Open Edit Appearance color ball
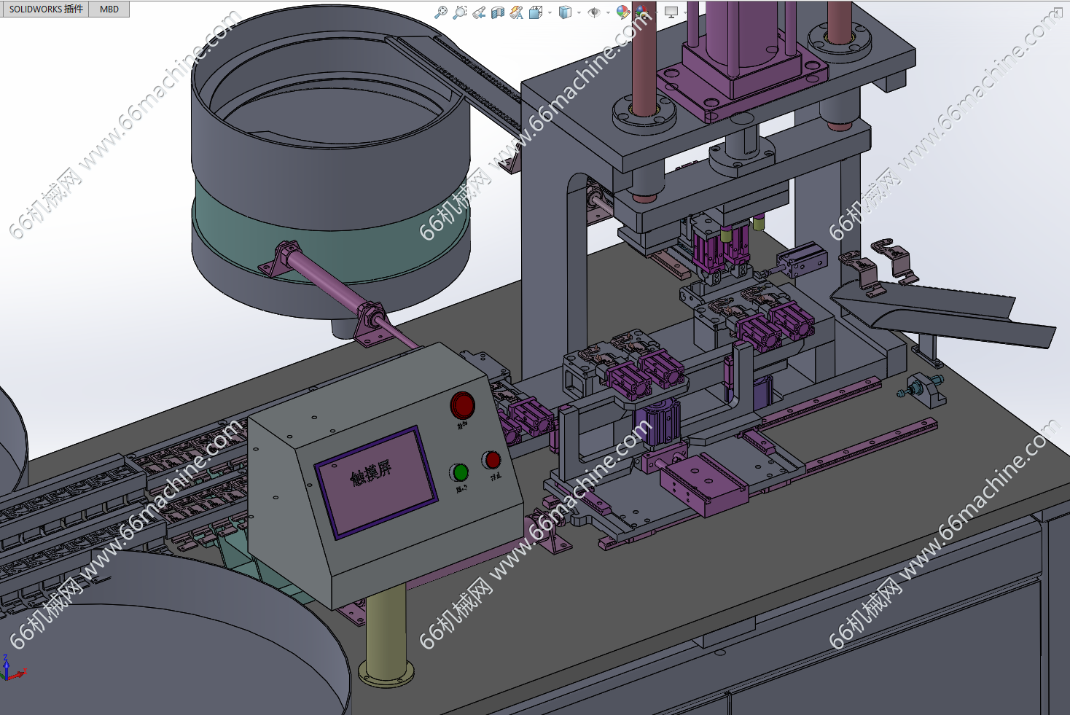Image resolution: width=1070 pixels, height=715 pixels. point(622,12)
